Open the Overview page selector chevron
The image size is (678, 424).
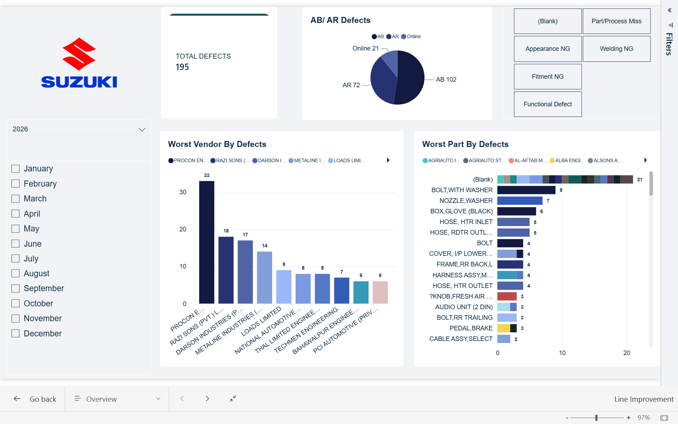158,399
